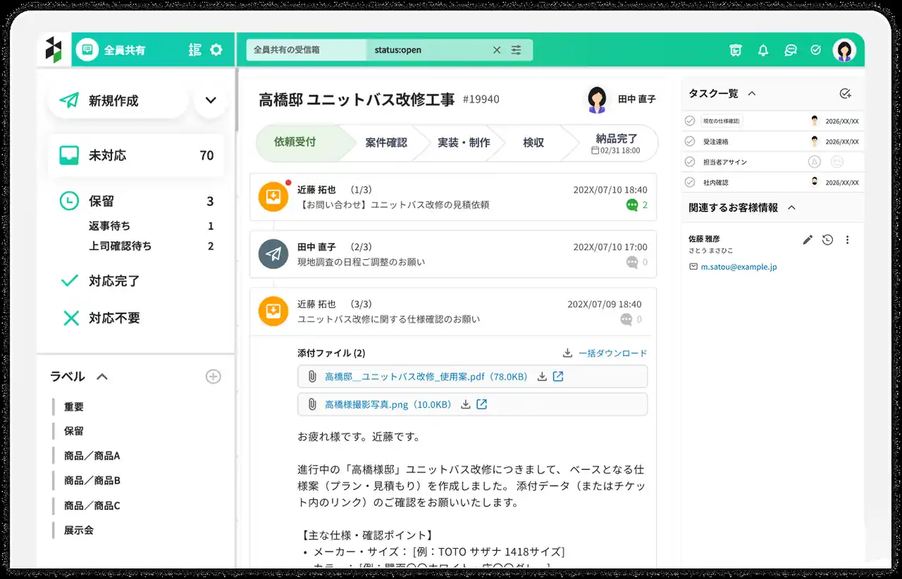Open the history icon for 佐藤 雅彦
902x579 pixels.
point(827,240)
